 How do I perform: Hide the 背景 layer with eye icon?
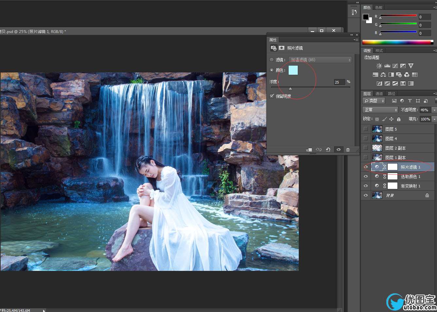(x=366, y=195)
